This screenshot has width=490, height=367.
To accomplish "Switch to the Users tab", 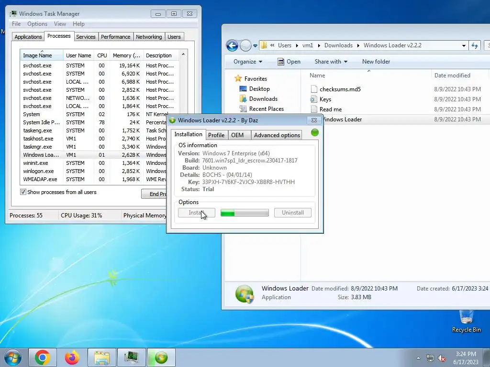I will pyautogui.click(x=174, y=37).
